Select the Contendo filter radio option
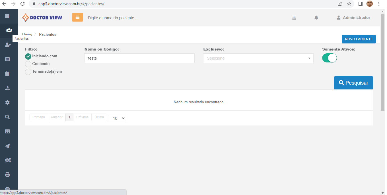 28,64
